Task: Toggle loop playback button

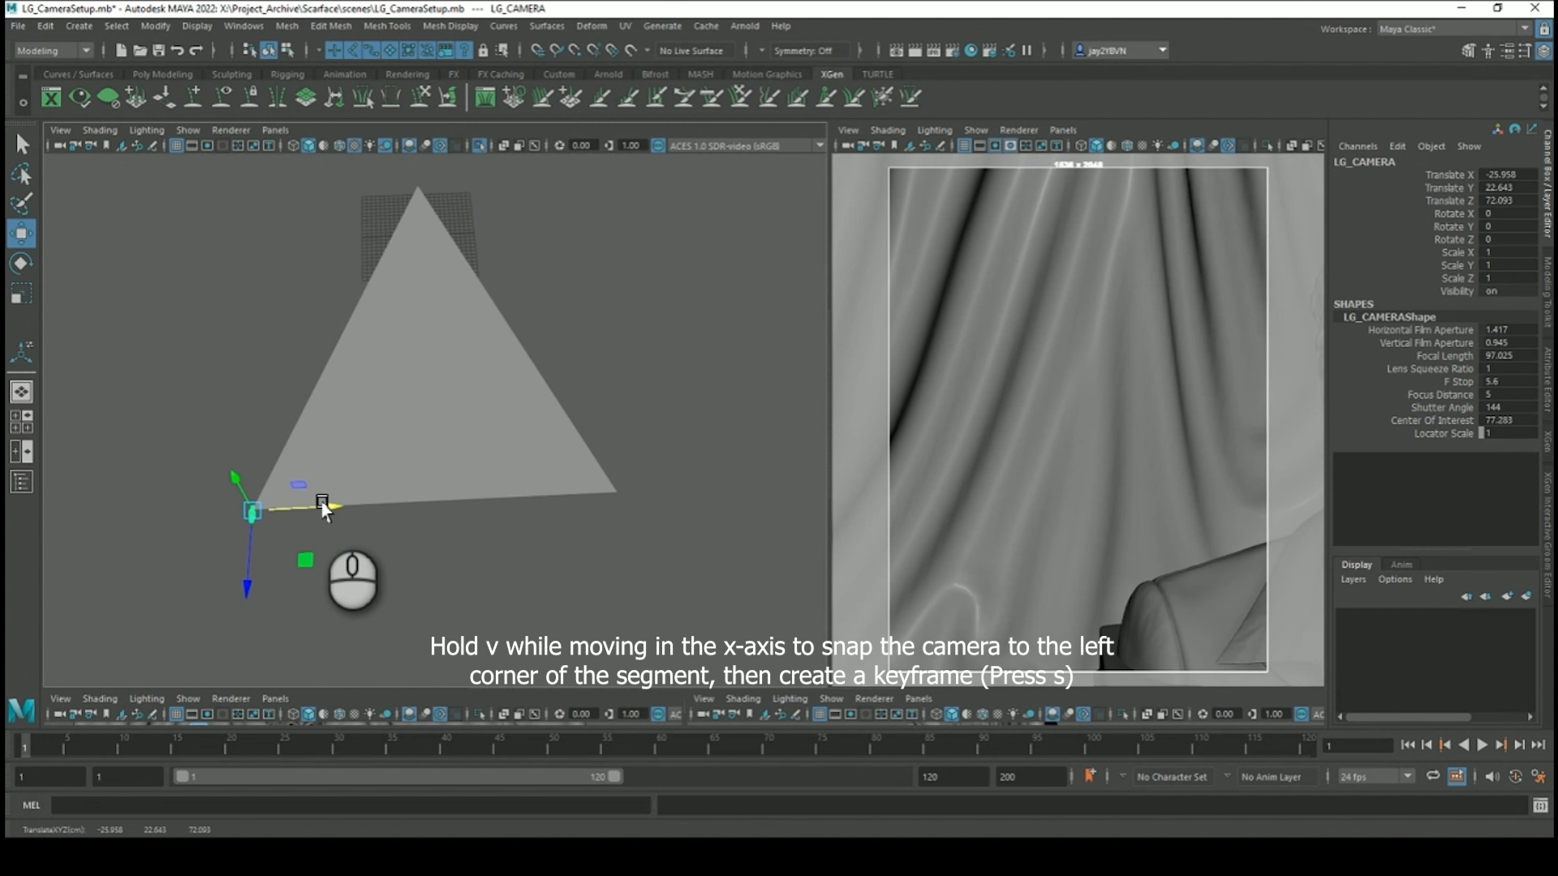Action: [x=1433, y=776]
